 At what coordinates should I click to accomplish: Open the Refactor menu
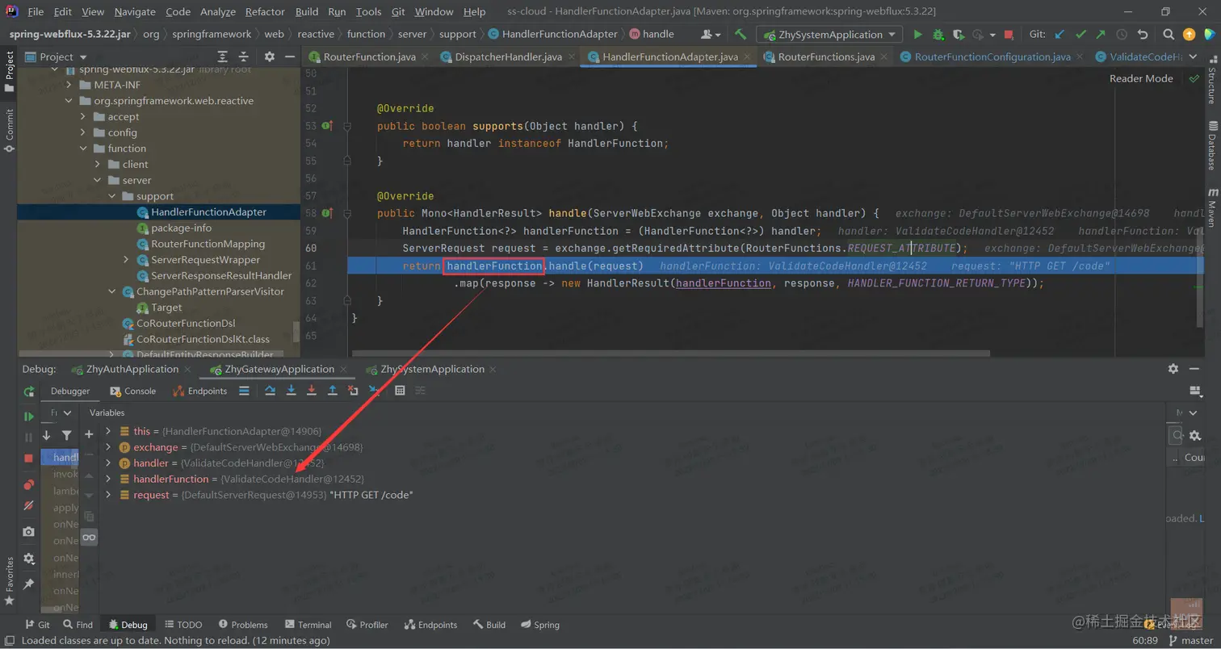(x=265, y=11)
